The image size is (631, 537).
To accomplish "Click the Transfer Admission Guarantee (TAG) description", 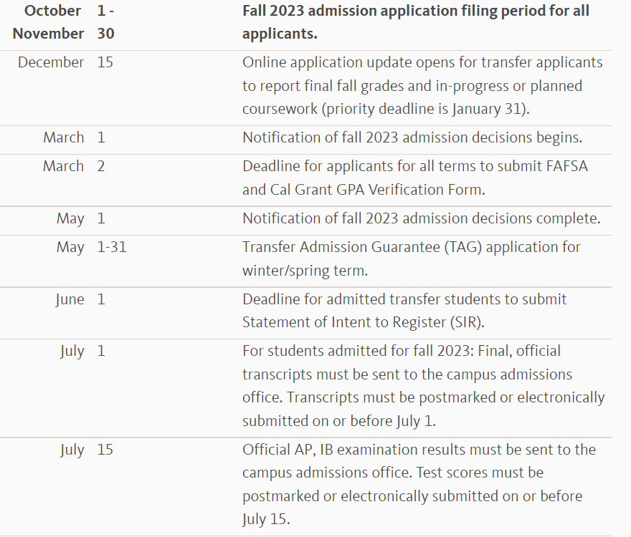I will point(412,258).
